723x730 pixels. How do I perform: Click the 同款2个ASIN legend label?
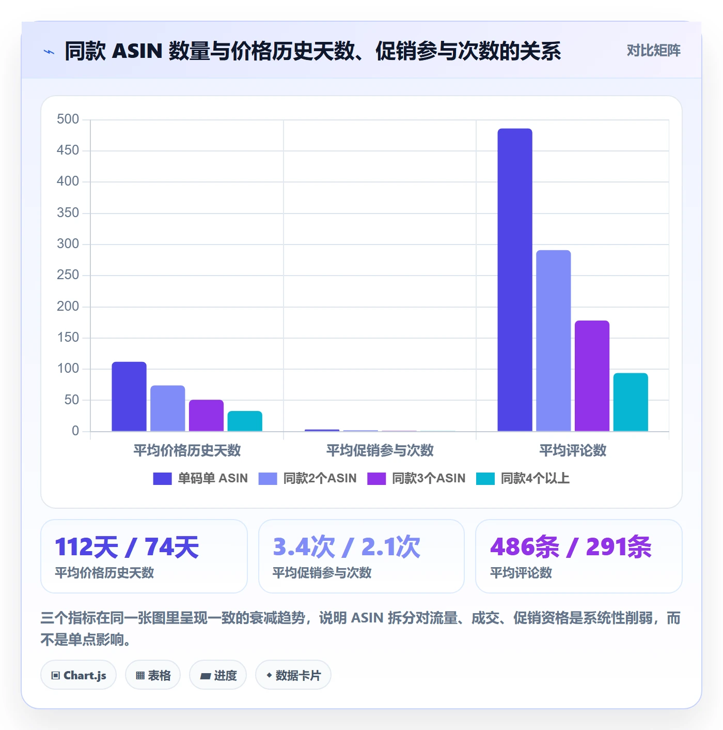(x=320, y=479)
